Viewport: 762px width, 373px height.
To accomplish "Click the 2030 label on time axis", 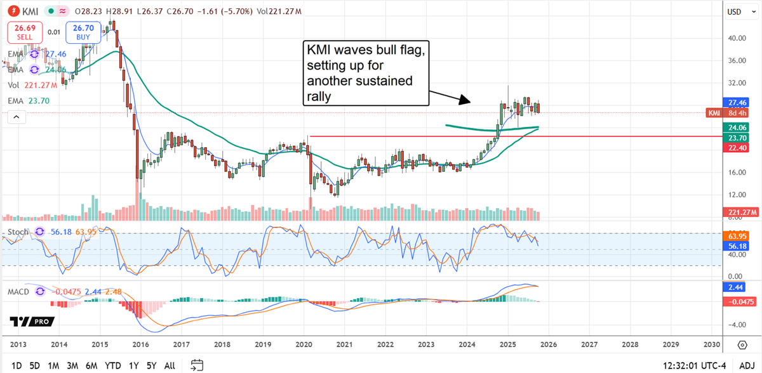I will (712, 344).
